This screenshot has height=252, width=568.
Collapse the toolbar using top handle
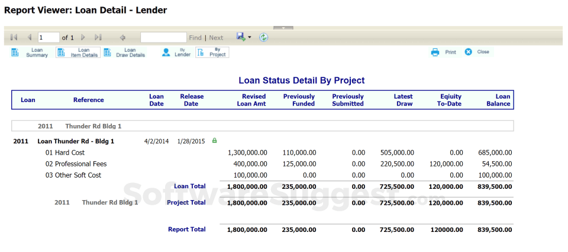[x=283, y=27]
